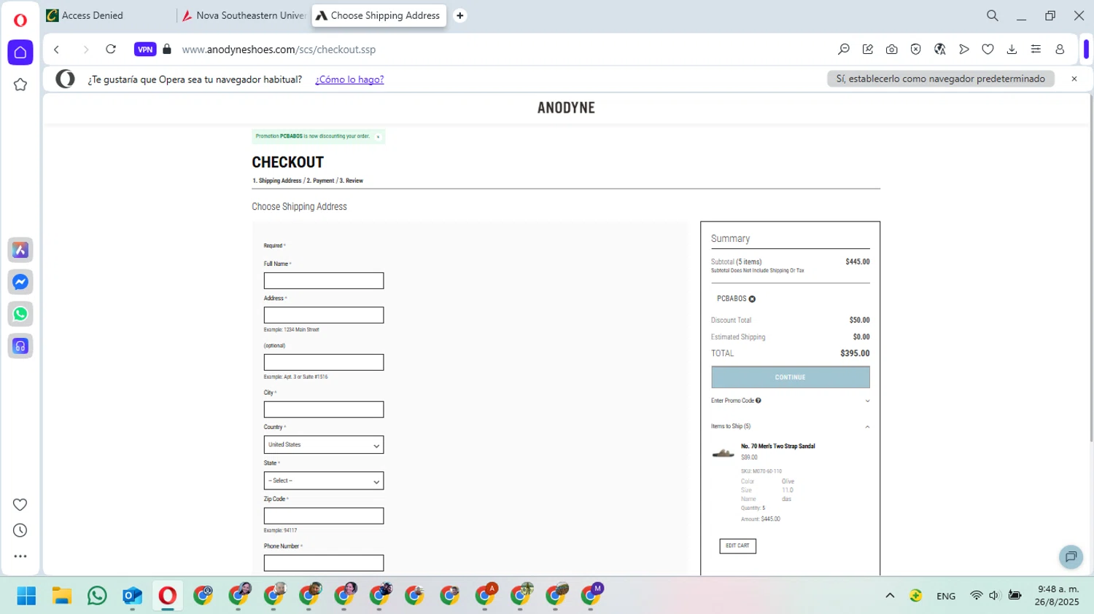This screenshot has width=1094, height=614.
Task: Open sidebar setup three-dots menu
Action: click(x=20, y=556)
